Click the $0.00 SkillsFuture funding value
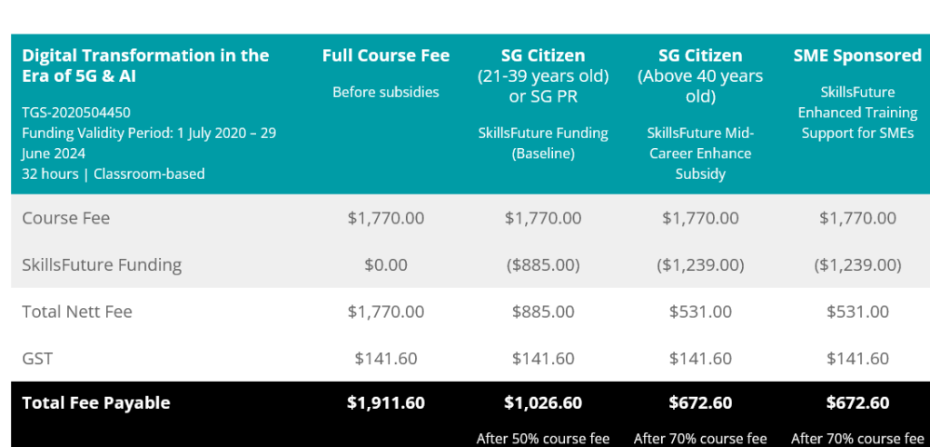Image resolution: width=930 pixels, height=447 pixels. pos(385,264)
